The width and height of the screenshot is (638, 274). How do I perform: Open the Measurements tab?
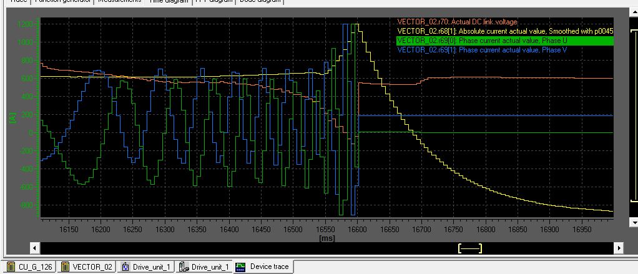coord(120,1)
